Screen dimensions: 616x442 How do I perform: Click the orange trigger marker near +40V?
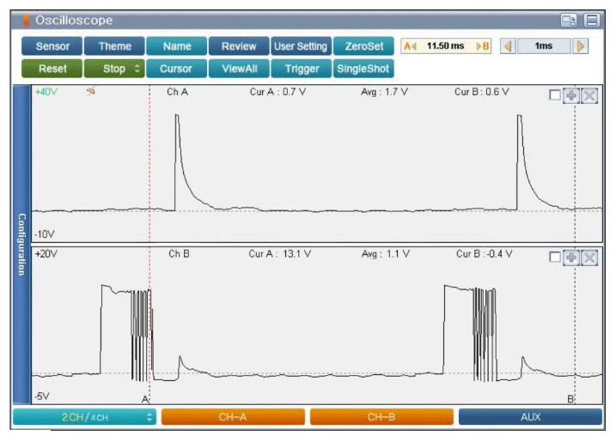coord(89,92)
